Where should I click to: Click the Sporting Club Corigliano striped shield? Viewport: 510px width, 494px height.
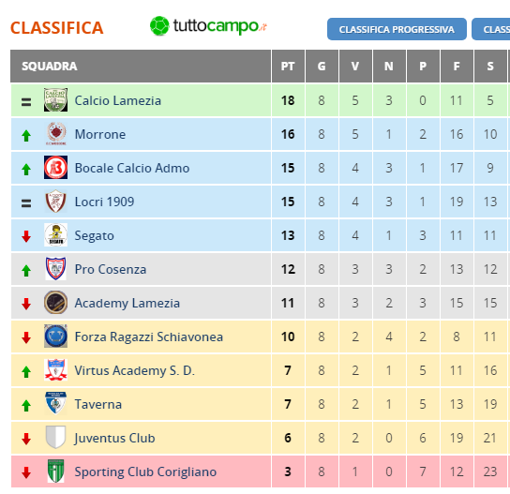click(x=55, y=471)
